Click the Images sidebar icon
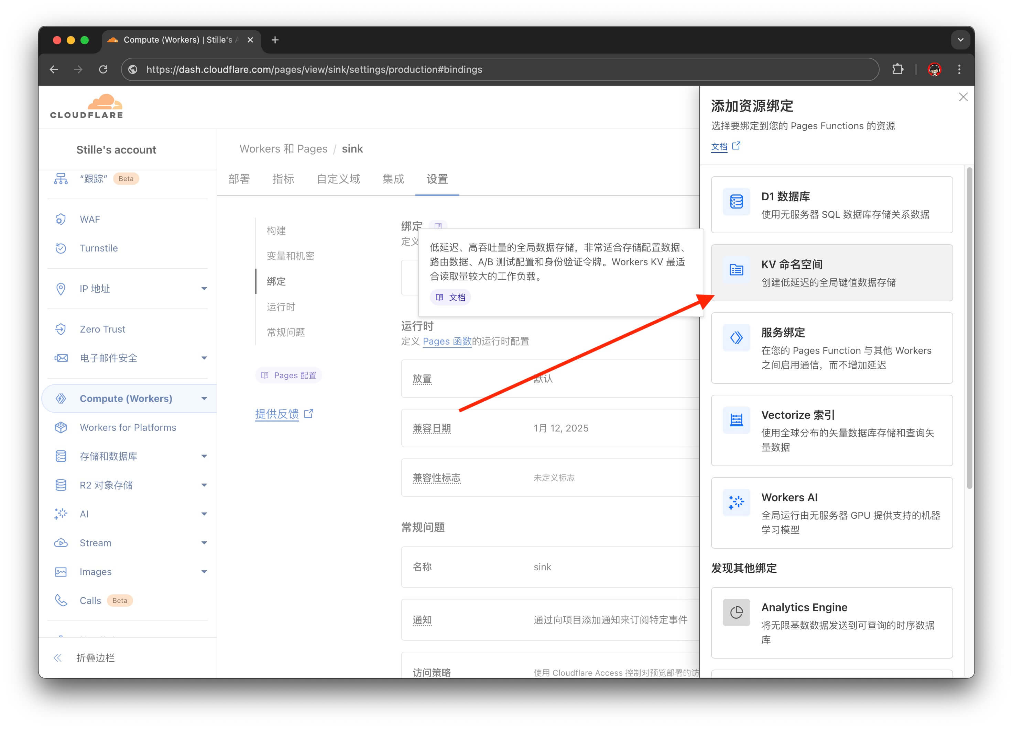Image resolution: width=1013 pixels, height=729 pixels. click(x=61, y=572)
